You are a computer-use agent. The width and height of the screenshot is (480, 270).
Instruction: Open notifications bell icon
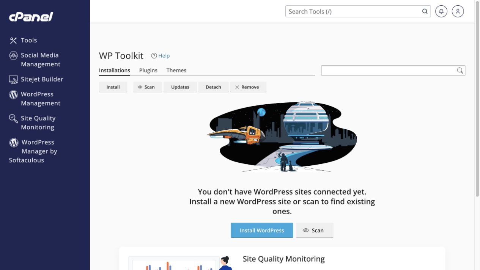pyautogui.click(x=441, y=11)
